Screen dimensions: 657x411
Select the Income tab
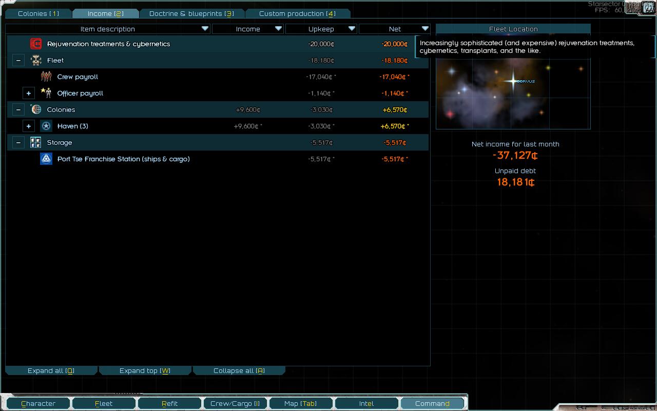point(105,13)
